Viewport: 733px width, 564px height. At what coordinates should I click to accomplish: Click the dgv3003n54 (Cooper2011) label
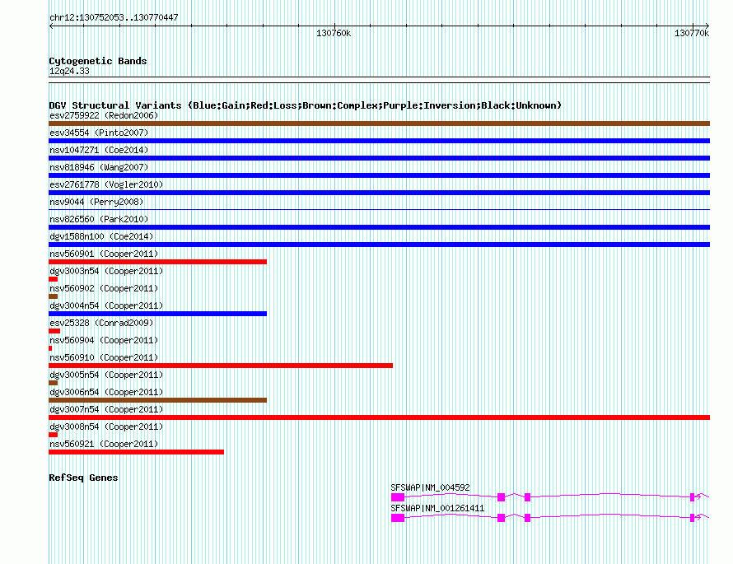106,271
